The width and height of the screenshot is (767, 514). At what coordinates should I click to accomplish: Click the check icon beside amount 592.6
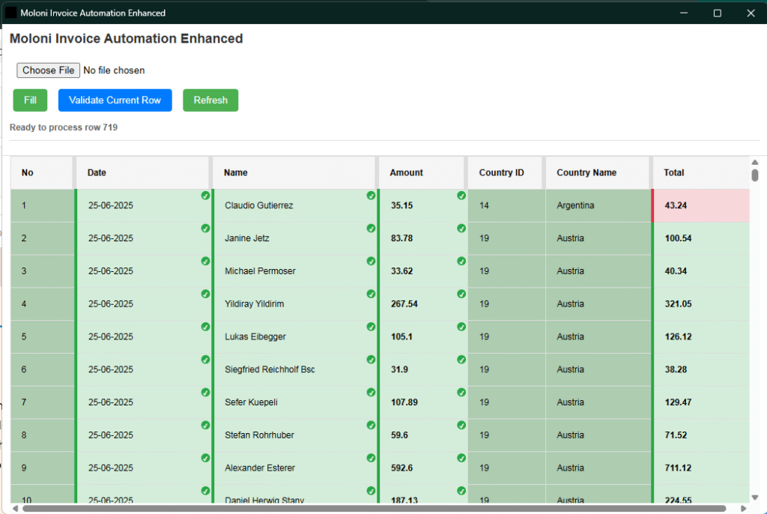[x=461, y=458]
